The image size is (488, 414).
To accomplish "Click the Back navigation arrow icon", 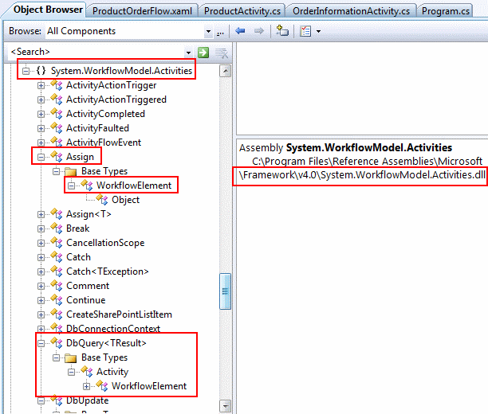I will coord(240,31).
